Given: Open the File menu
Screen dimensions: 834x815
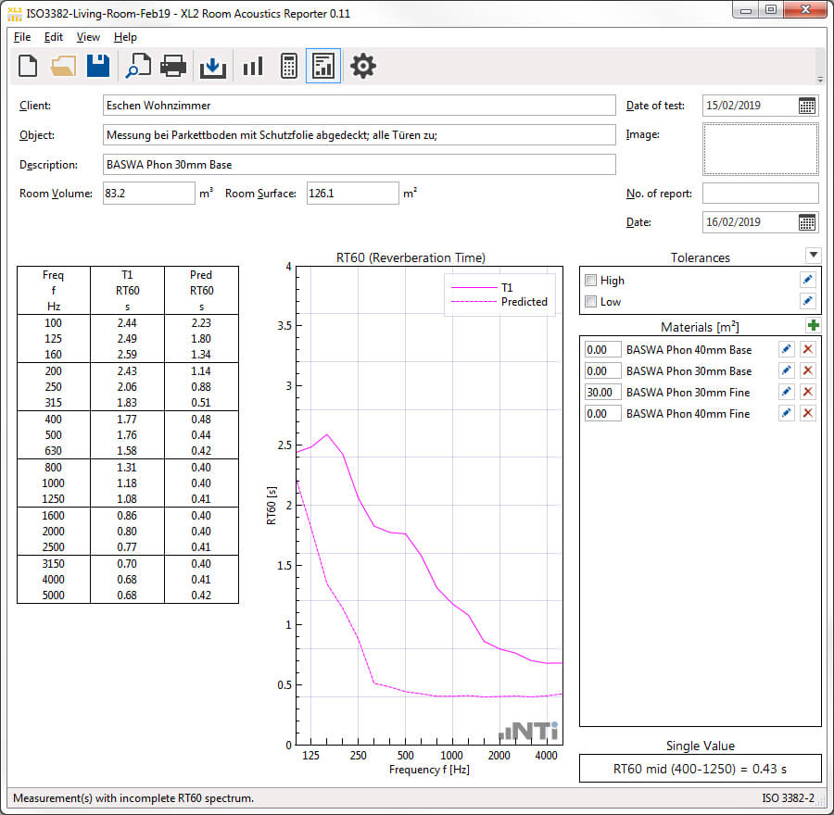Looking at the screenshot, I should coord(22,37).
